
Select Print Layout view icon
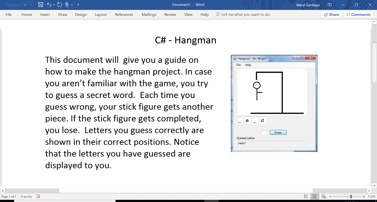[315, 196]
